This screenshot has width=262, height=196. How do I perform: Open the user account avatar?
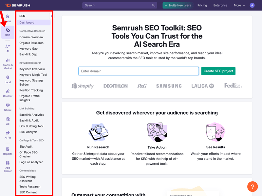click(x=252, y=5)
